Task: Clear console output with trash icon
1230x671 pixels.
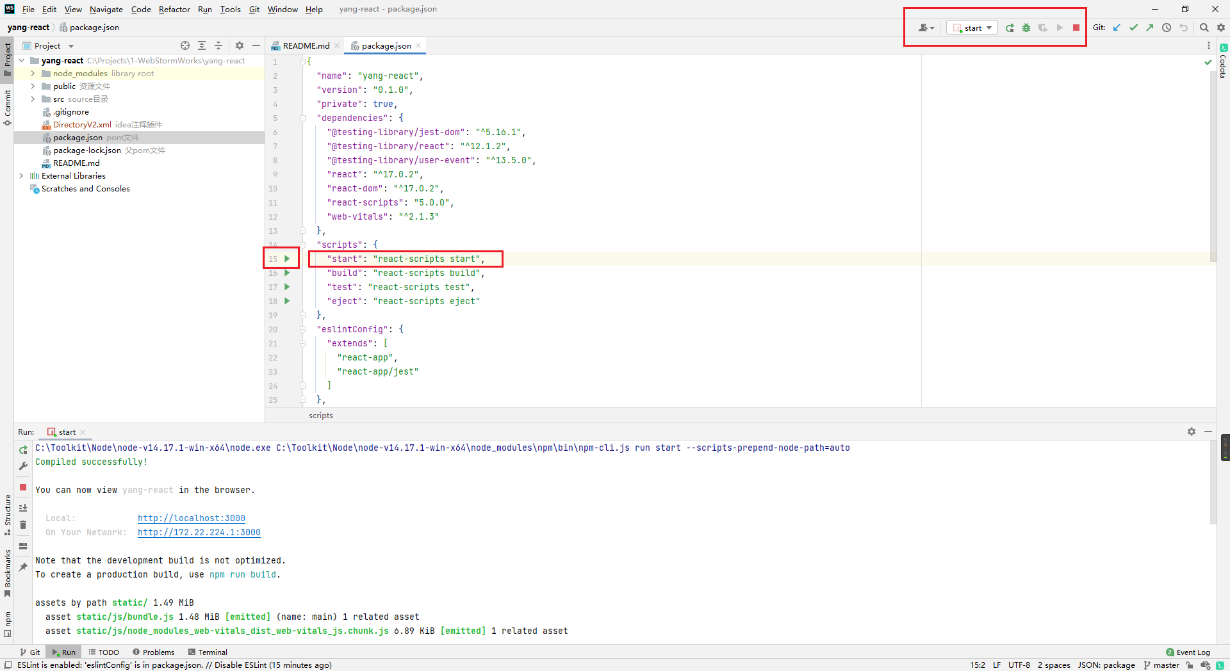Action: tap(23, 525)
